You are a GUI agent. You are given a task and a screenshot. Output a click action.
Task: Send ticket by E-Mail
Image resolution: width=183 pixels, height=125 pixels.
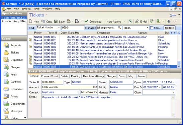click(x=141, y=22)
